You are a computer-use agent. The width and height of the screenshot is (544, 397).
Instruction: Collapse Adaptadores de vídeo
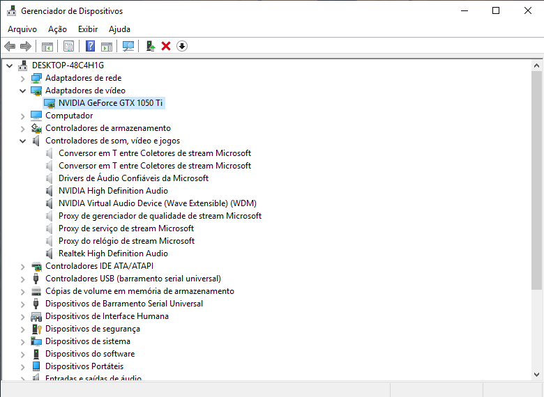pyautogui.click(x=23, y=91)
